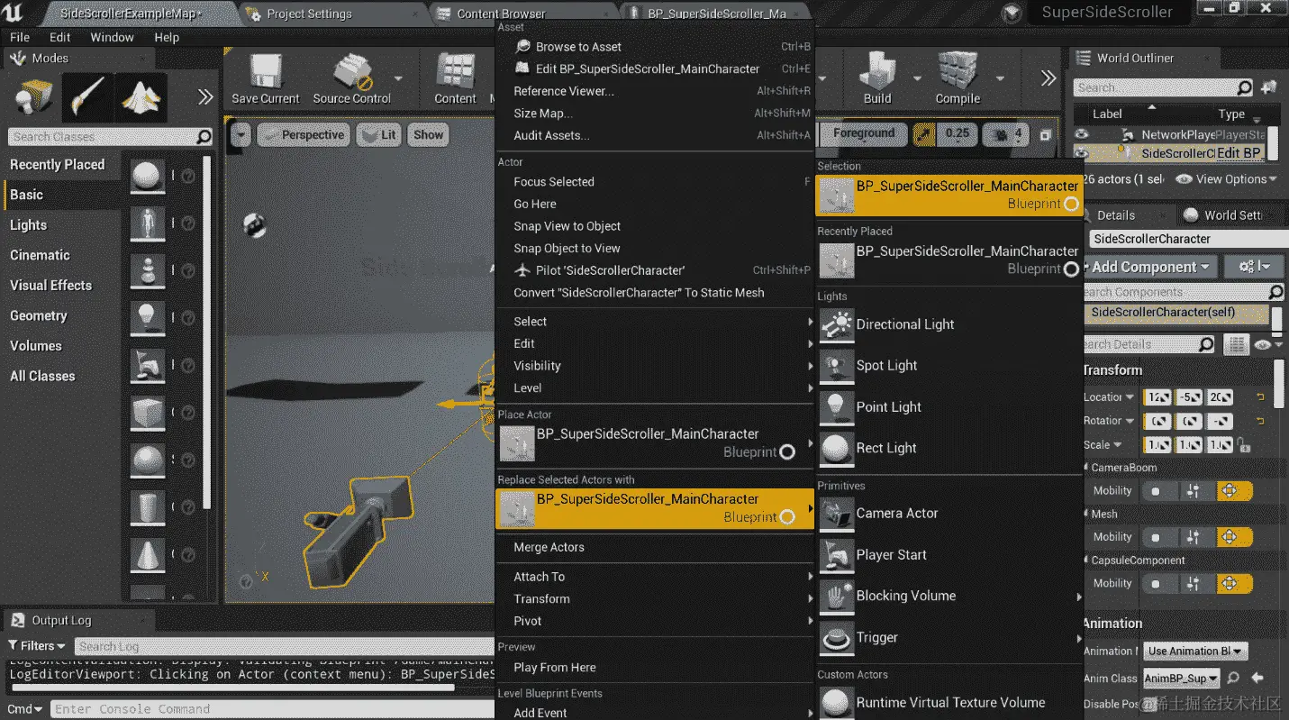This screenshot has width=1289, height=720.
Task: Toggle the Lit view mode button
Action: (378, 135)
